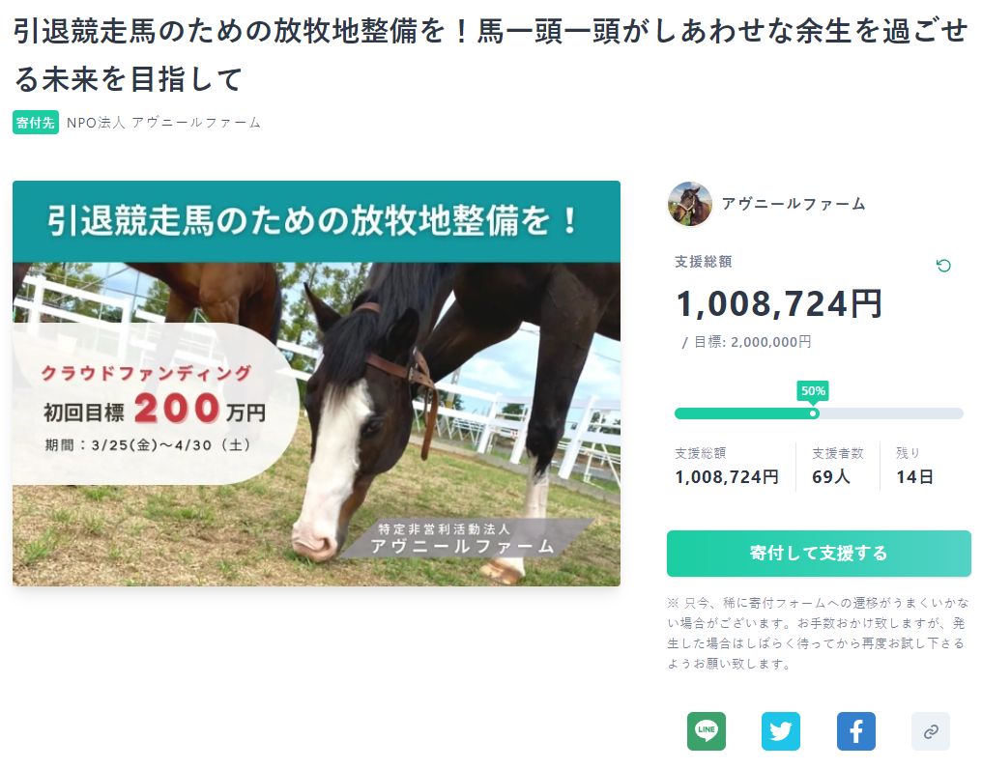Click the 支援者数 69人 supporter count
Viewport: 982px width, 769px height.
tap(837, 466)
